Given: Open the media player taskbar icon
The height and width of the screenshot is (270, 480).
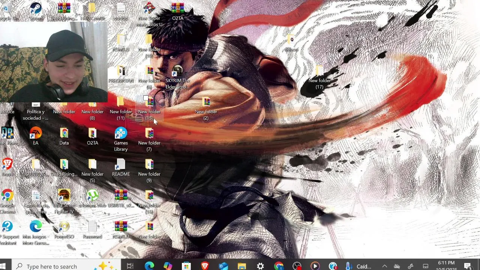Looking at the screenshot, I should [x=315, y=266].
